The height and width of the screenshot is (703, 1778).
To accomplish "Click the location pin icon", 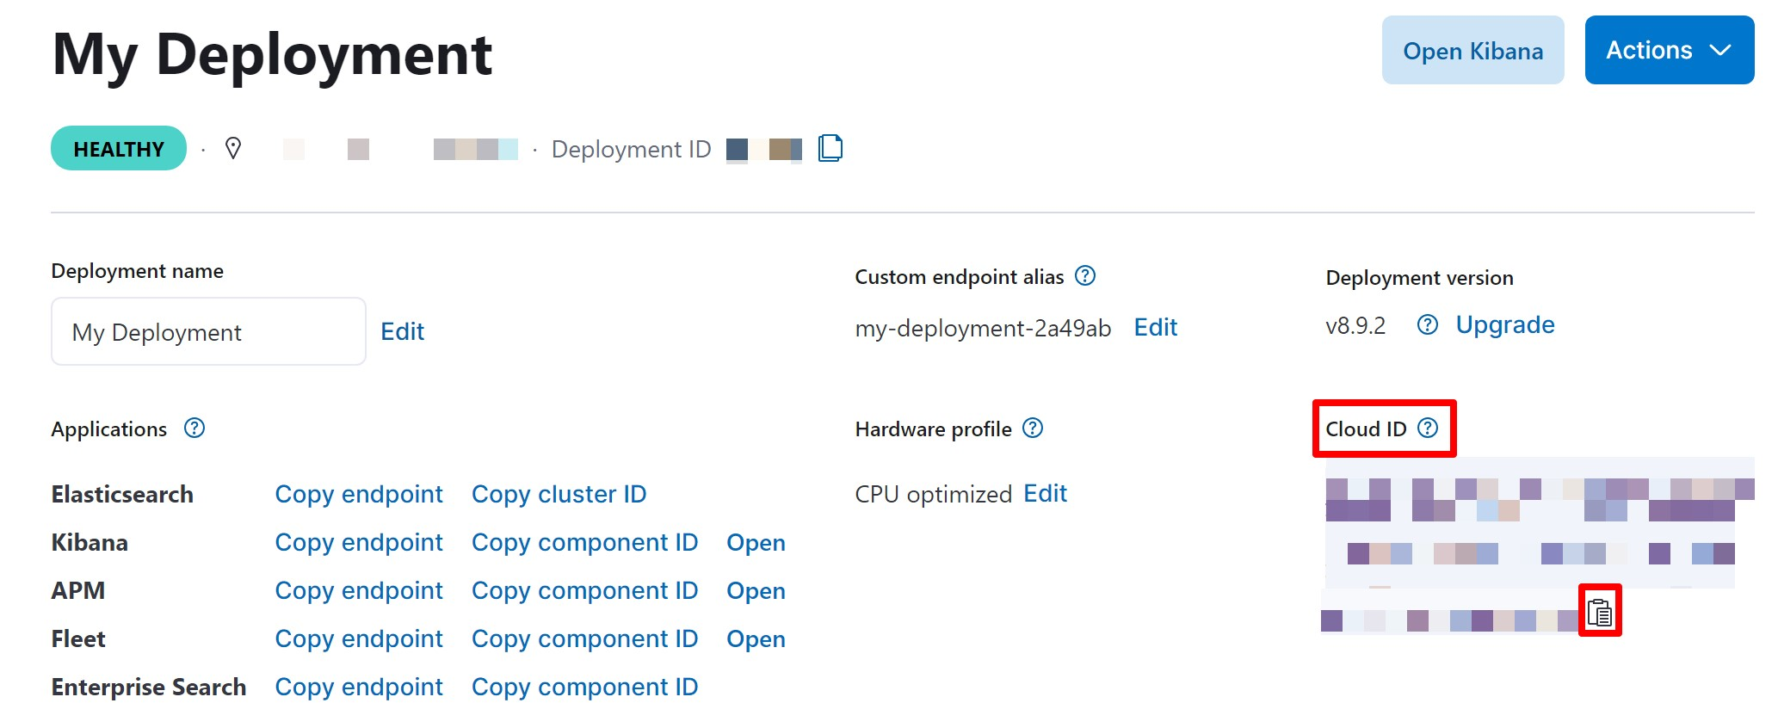I will point(232,148).
